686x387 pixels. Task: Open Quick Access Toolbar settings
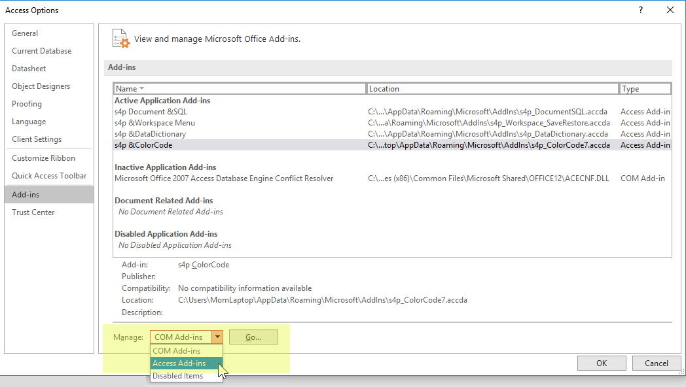point(49,176)
